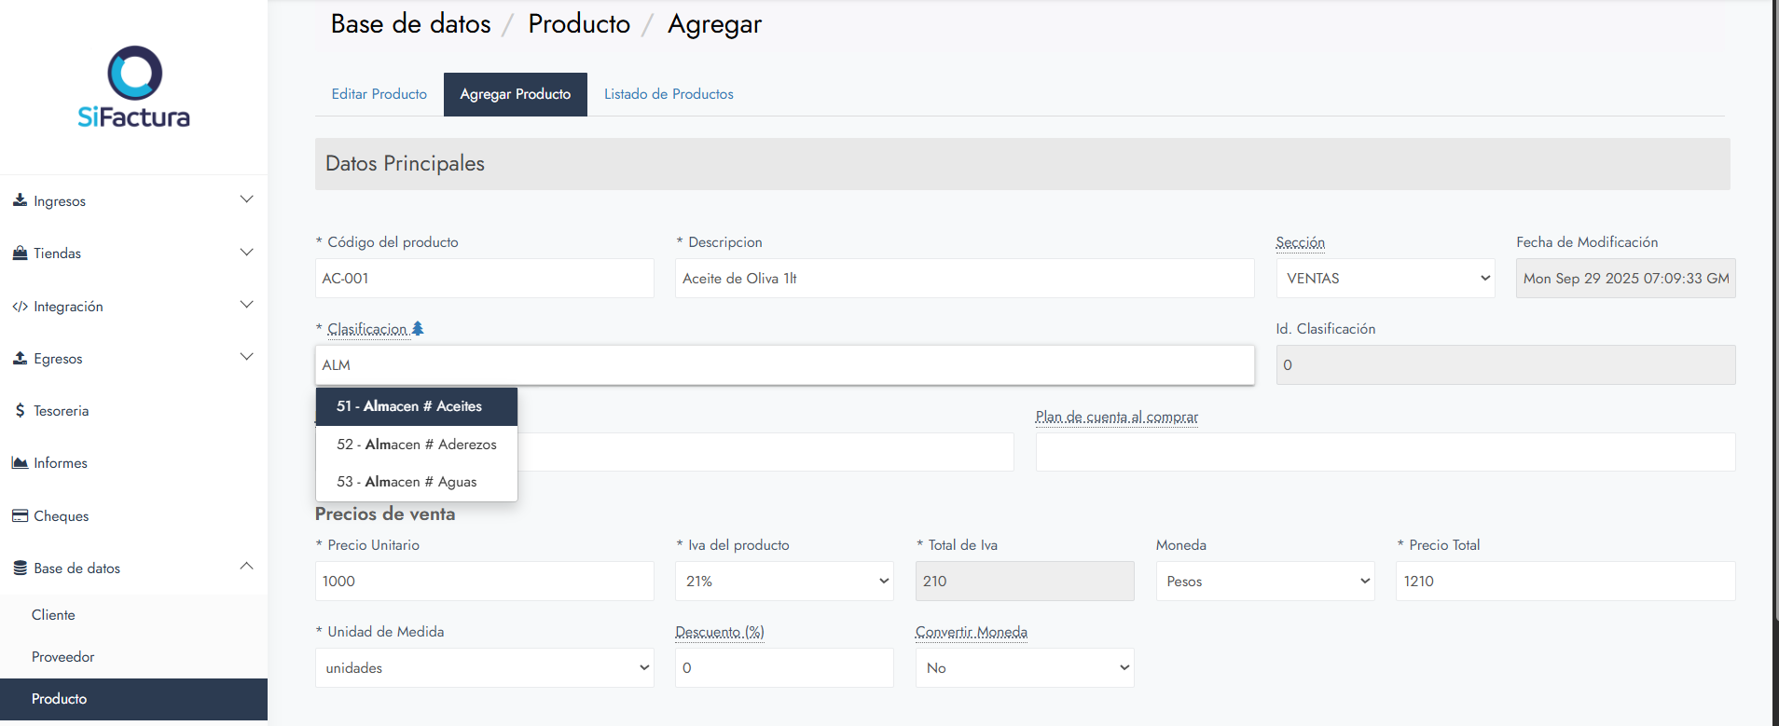Viewport: 1779px width, 726px height.
Task: Click the SiFactura logo
Action: click(x=134, y=87)
